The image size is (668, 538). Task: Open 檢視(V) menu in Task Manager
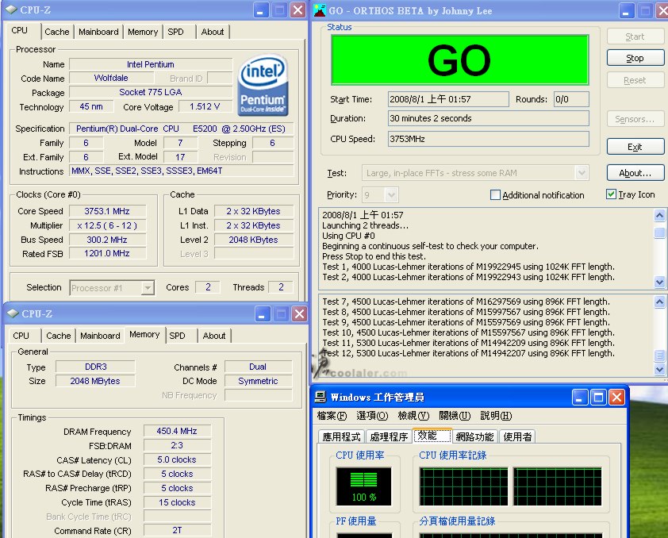[413, 415]
